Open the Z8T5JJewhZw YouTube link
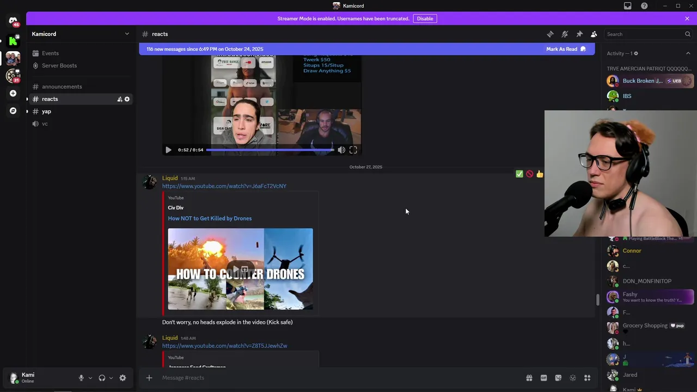The width and height of the screenshot is (697, 392). pos(224,346)
